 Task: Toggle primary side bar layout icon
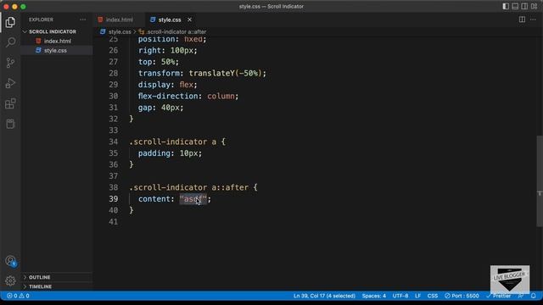(506, 6)
